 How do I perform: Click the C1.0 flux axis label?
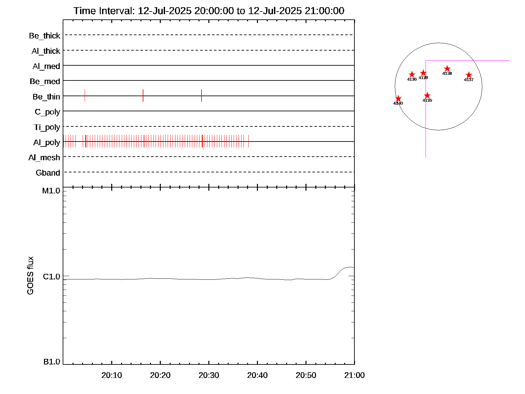[52, 277]
